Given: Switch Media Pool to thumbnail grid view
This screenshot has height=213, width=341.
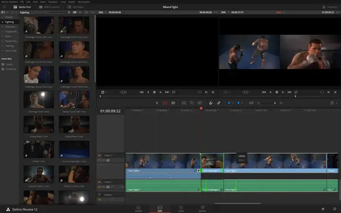Looking at the screenshot, I should [75, 12].
